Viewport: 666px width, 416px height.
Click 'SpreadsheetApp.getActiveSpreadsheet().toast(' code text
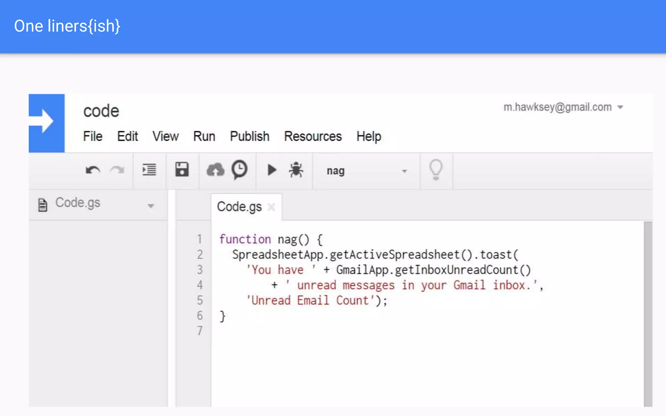pos(375,255)
